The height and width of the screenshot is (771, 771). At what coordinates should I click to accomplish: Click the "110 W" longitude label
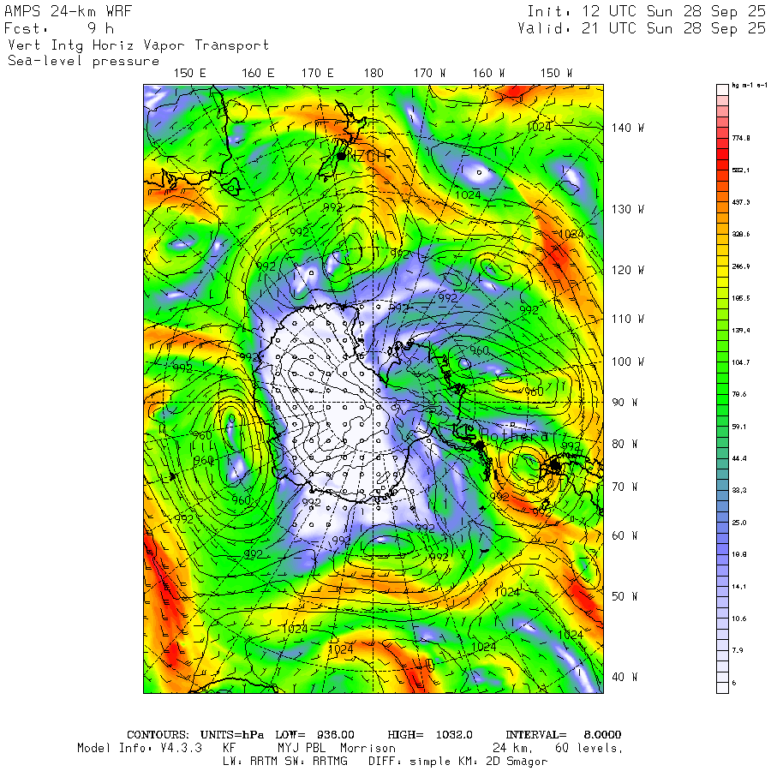coord(628,320)
